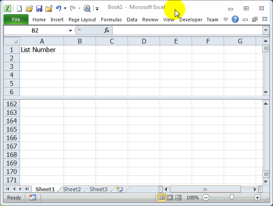The image size is (273, 206).
Task: Open Excel Help with the question mark icon
Action: pos(235,19)
